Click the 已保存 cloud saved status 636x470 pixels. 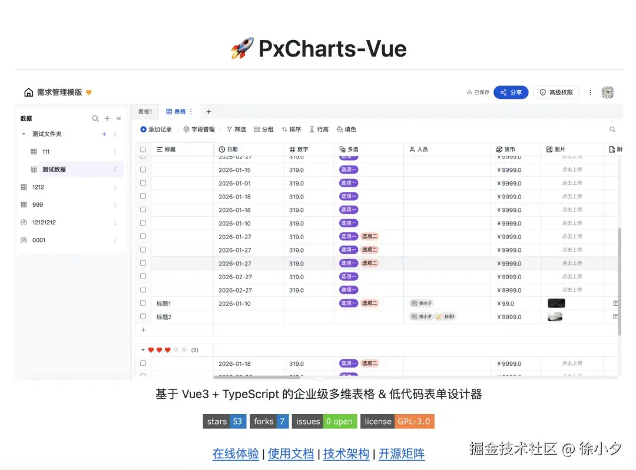click(478, 92)
